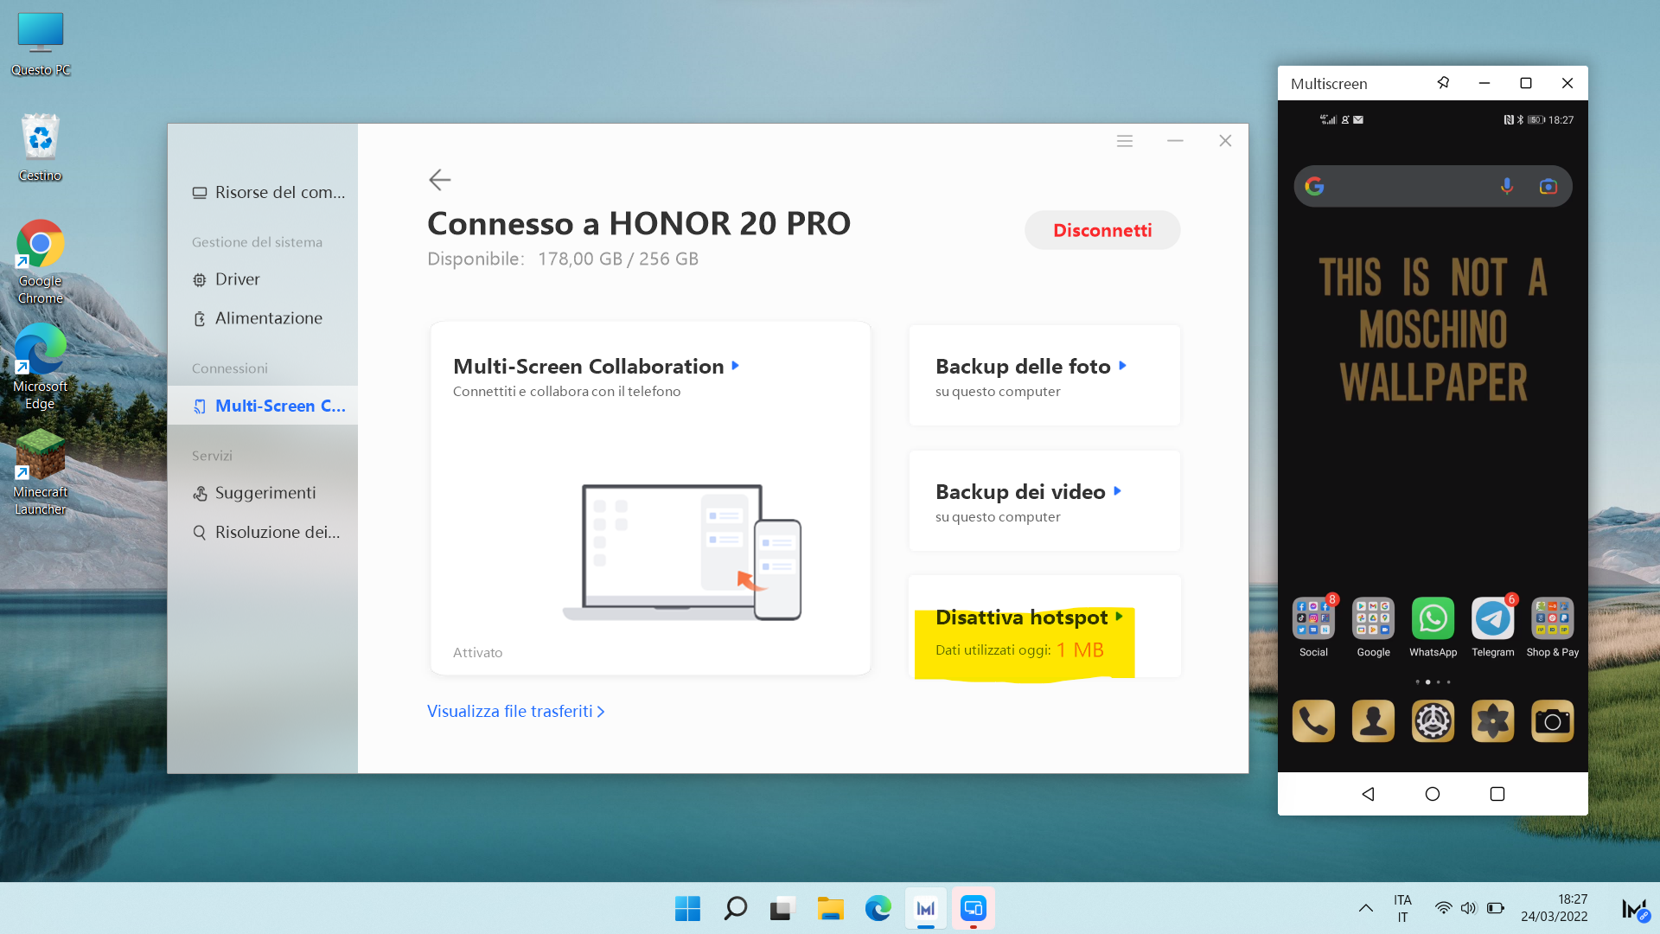Open Visualizza file trasferiti
1660x934 pixels.
click(514, 711)
